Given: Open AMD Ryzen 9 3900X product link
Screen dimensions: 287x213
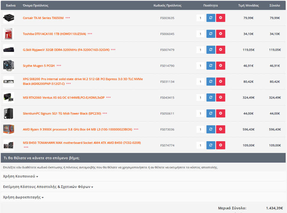Looking at the screenshot, I should click(x=77, y=130).
